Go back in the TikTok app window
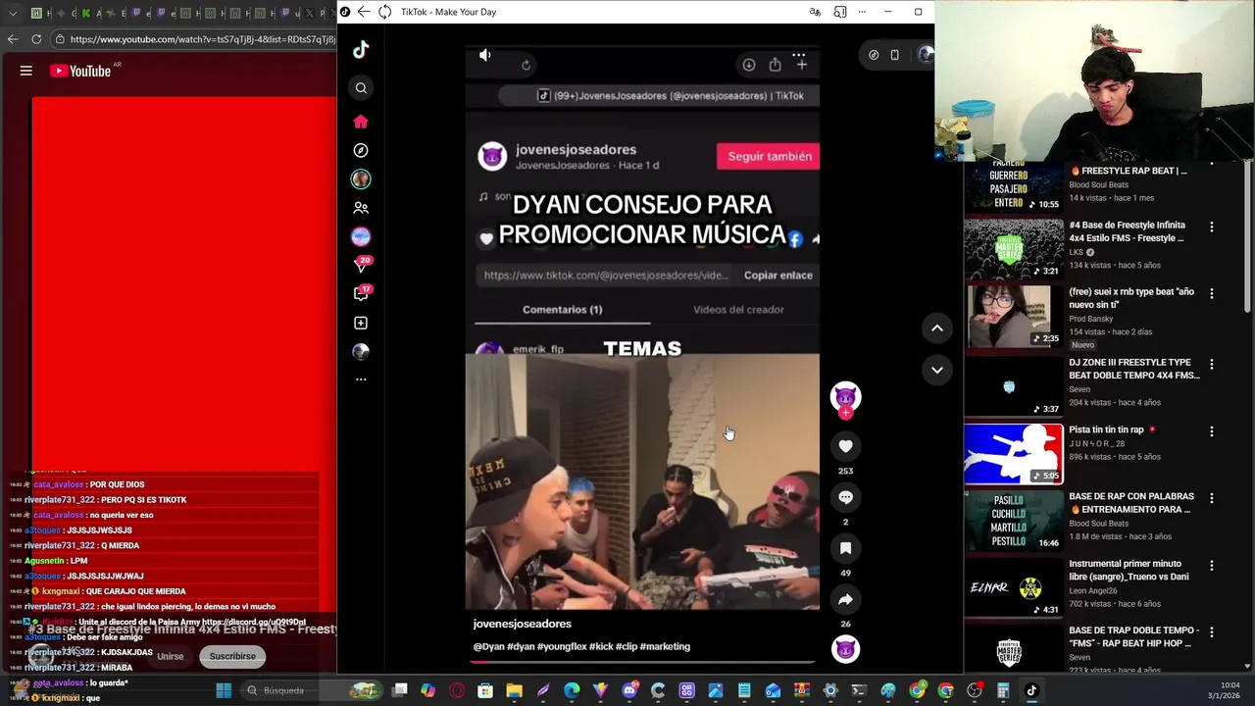This screenshot has height=706, width=1255. tap(364, 12)
